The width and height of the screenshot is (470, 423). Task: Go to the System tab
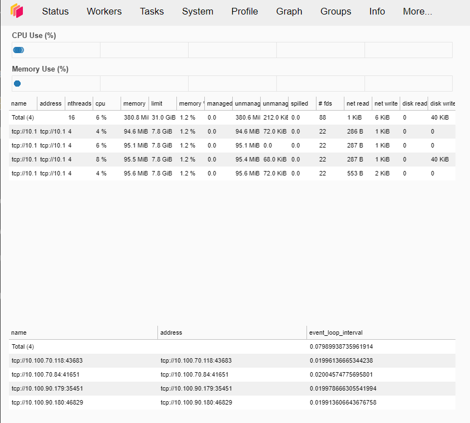click(x=198, y=11)
